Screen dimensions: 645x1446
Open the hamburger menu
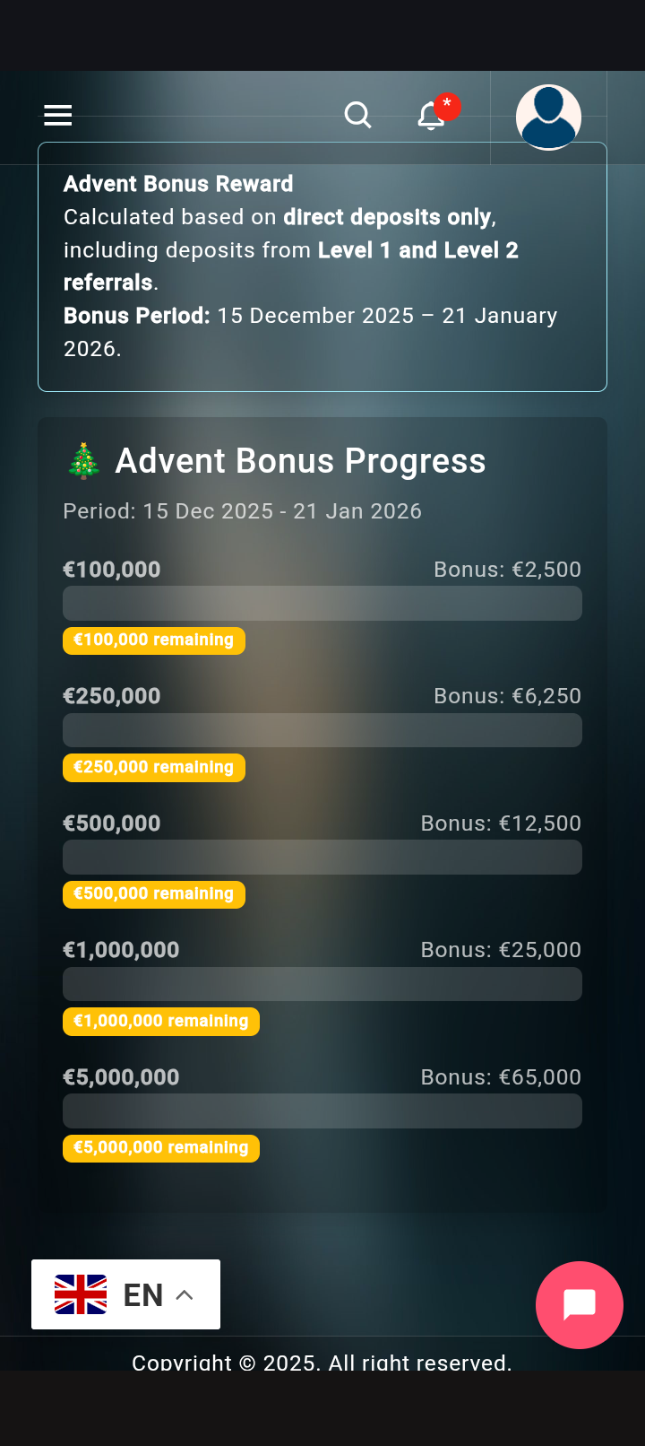point(58,115)
